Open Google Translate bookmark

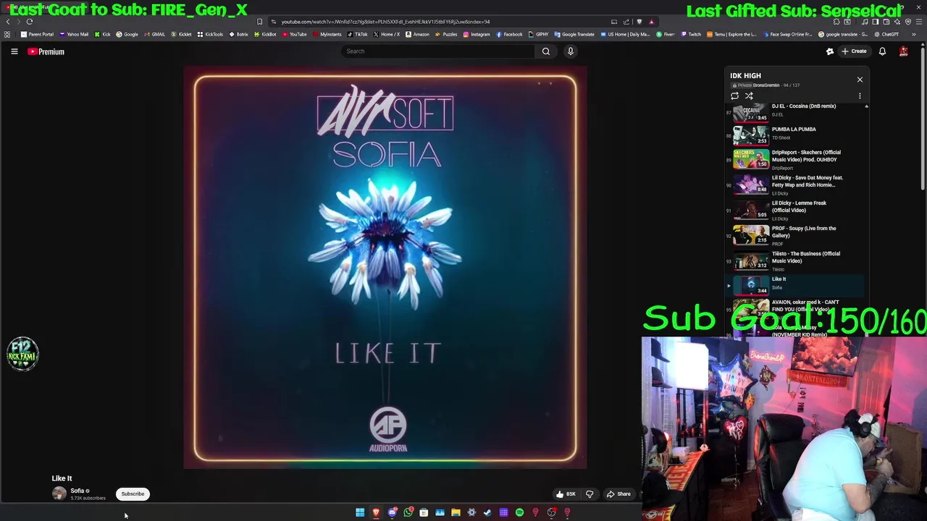tap(575, 34)
